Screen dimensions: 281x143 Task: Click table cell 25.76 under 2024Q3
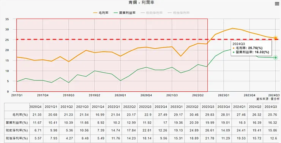click(x=271, y=114)
